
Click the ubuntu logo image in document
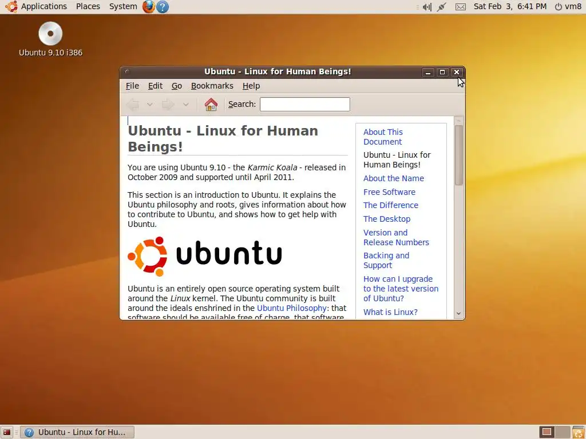[x=204, y=257]
